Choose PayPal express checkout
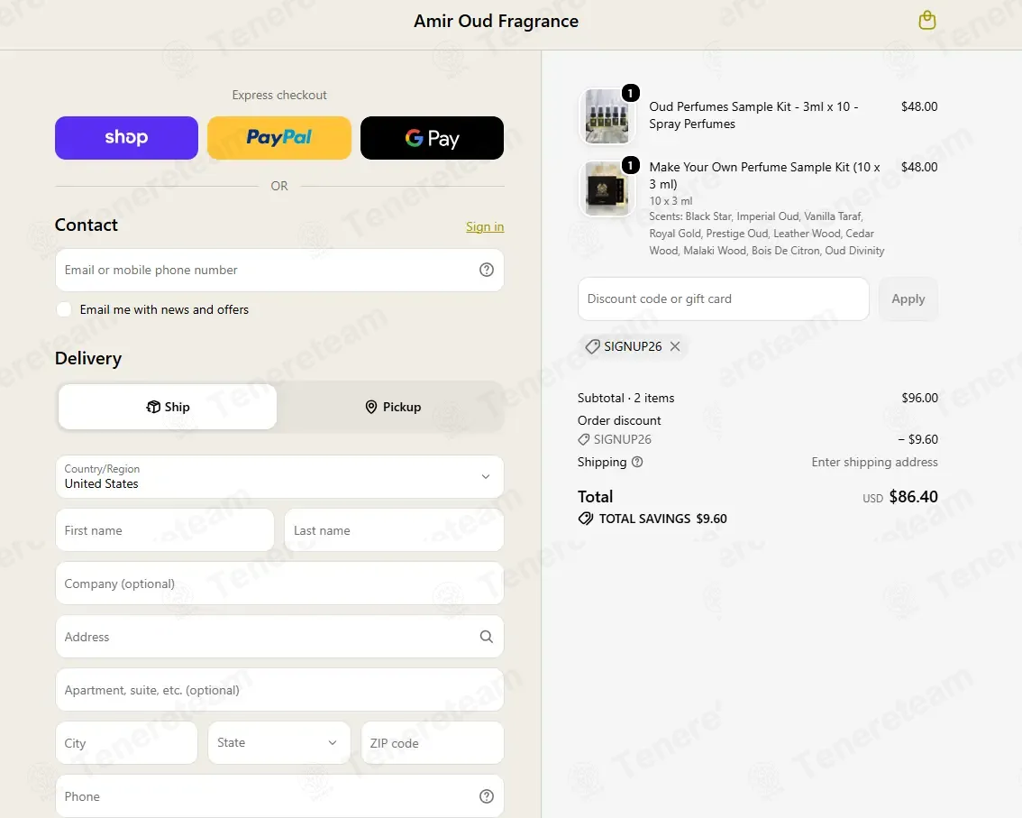This screenshot has height=818, width=1022. (279, 138)
